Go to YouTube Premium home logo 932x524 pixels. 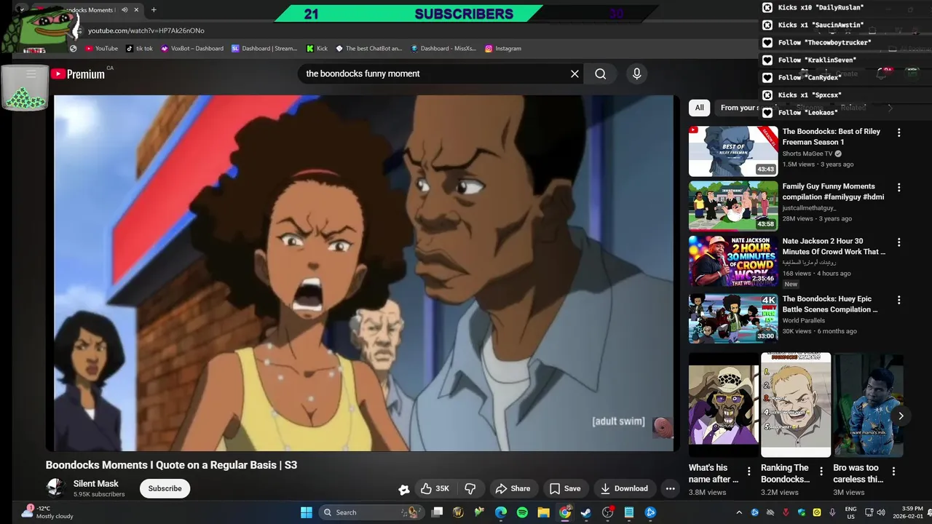[x=78, y=74]
